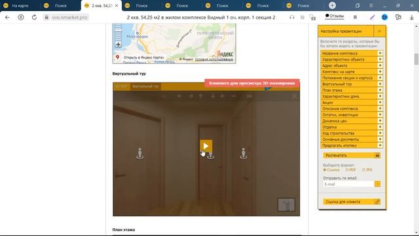The height and width of the screenshot is (236, 419).
Task: Pan tour down with arrow
Action: coord(213,96)
